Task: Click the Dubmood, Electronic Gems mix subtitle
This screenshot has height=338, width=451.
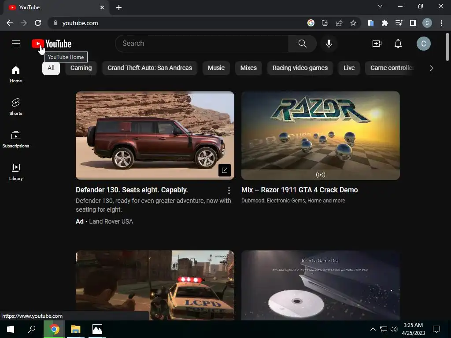Action: 293,201
